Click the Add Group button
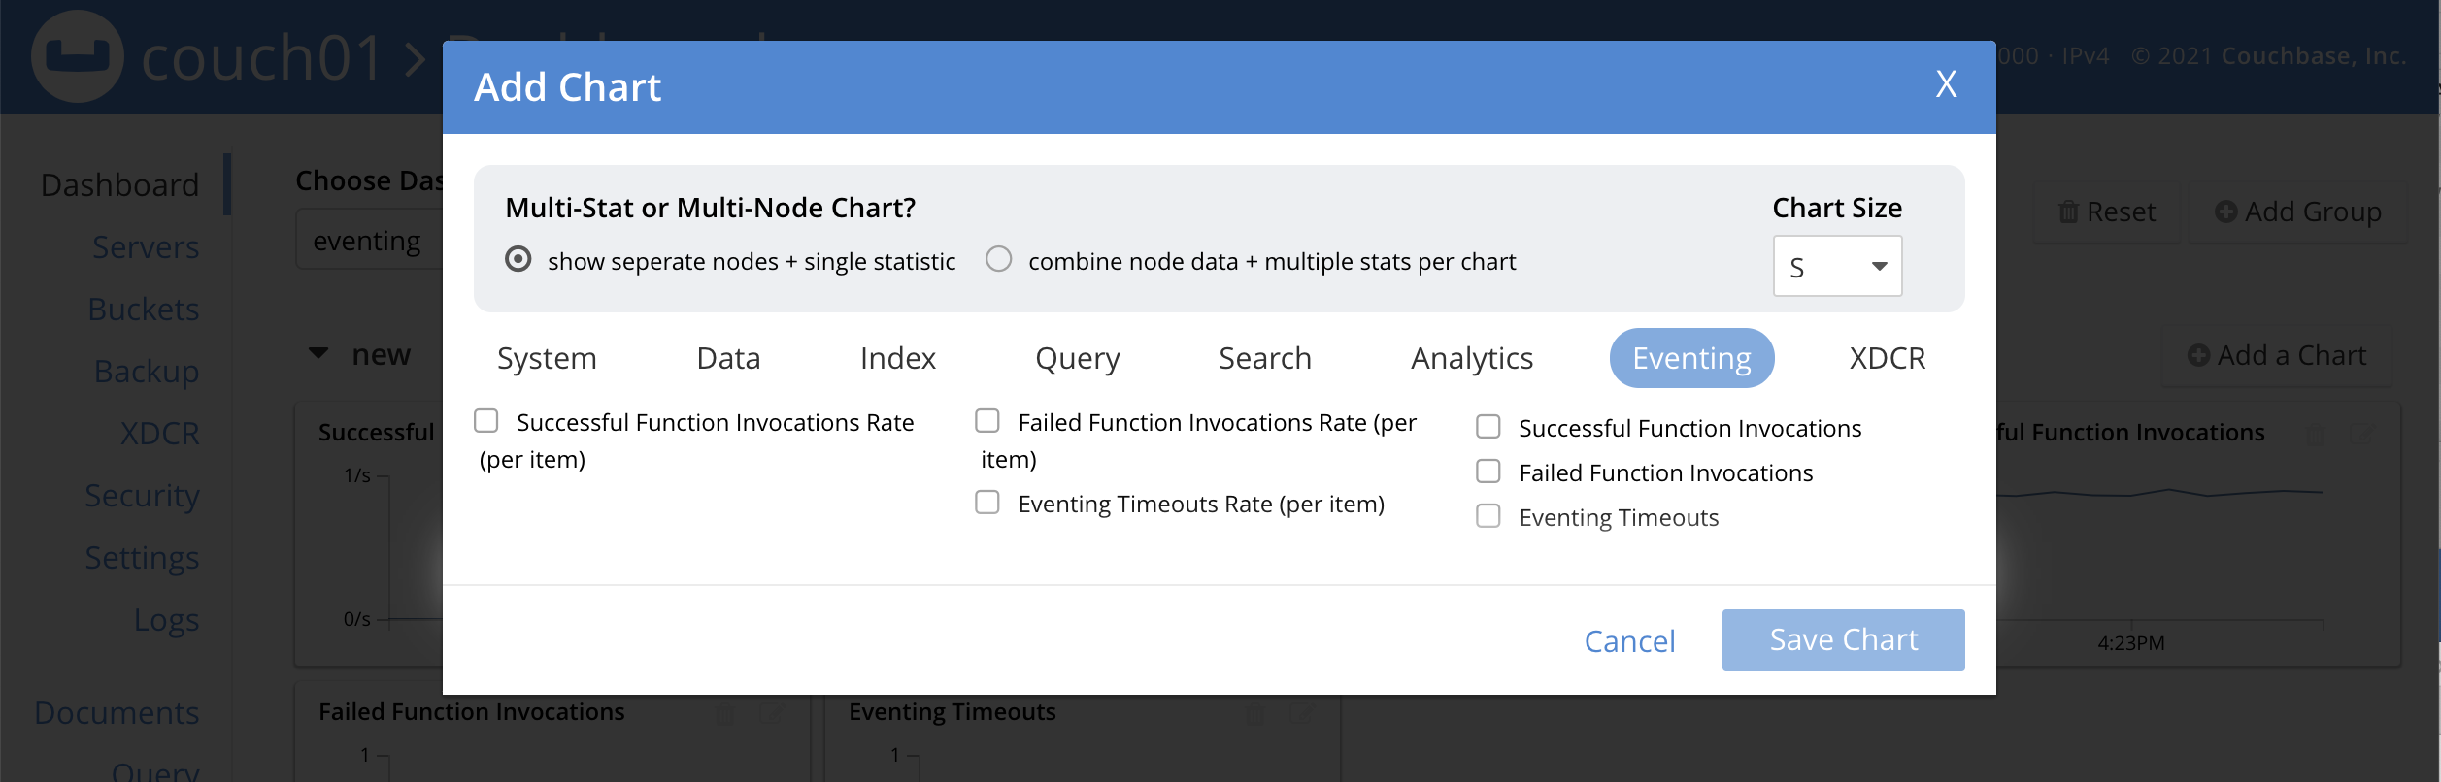Viewport: 2441px width, 782px height. coord(2297,212)
